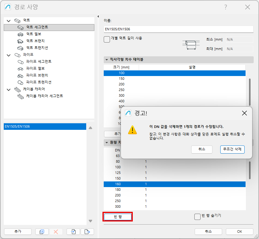This screenshot has width=259, height=239.
Task: Click the import preset icon
Action: [x=73, y=232]
